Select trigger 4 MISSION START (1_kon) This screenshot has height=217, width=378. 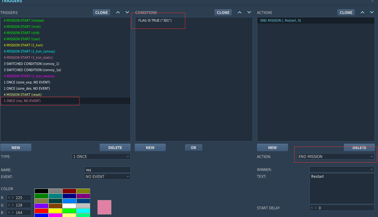pyautogui.click(x=65, y=45)
